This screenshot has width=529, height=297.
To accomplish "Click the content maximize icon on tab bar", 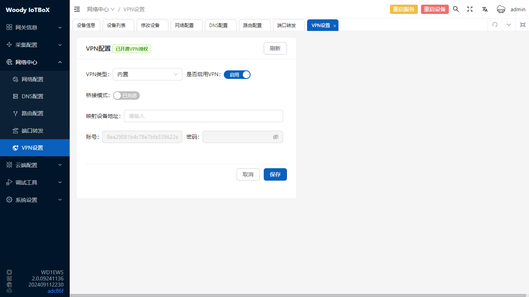I will point(522,25).
